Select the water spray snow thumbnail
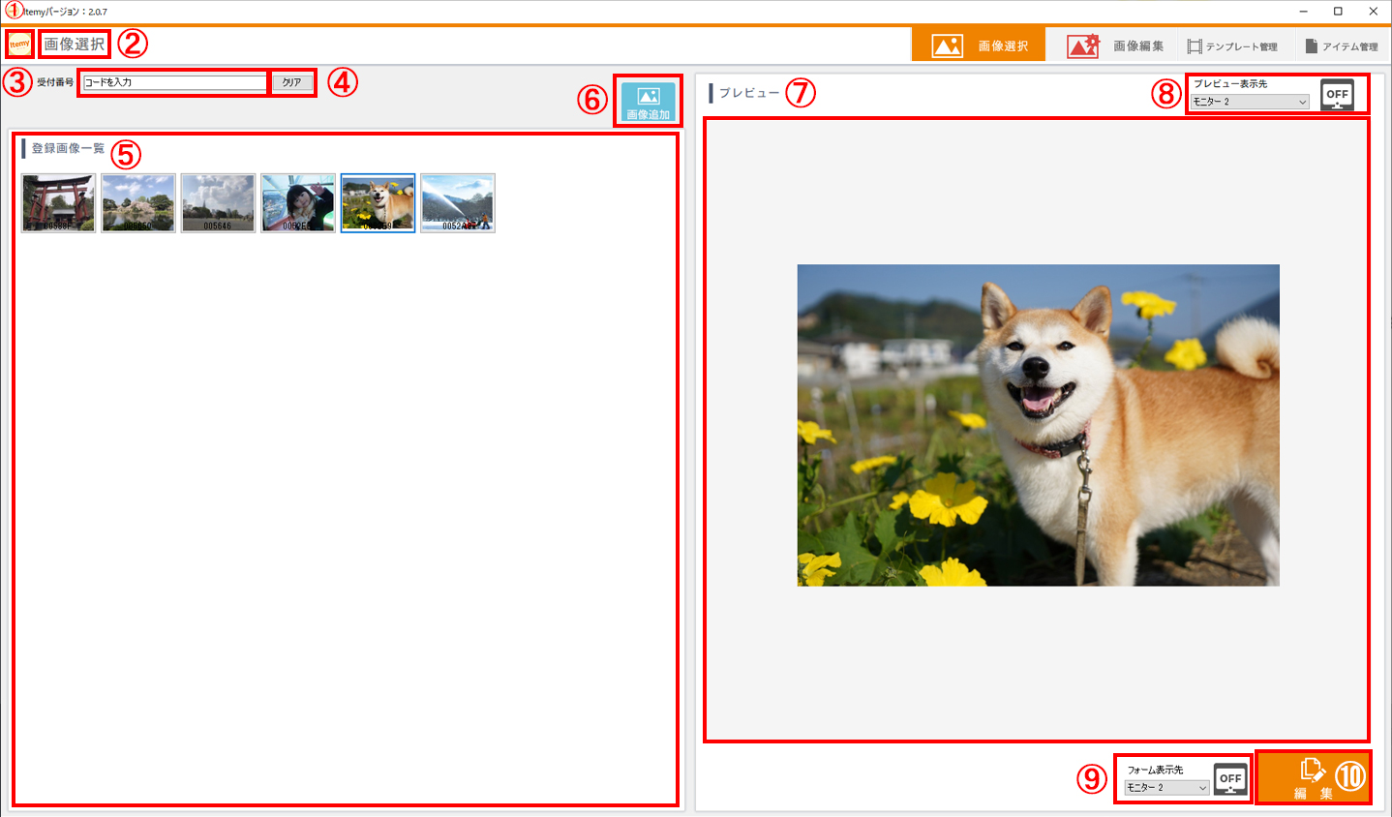The width and height of the screenshot is (1392, 817). point(458,203)
